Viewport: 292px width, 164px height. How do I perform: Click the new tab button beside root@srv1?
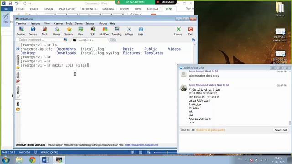[113, 40]
